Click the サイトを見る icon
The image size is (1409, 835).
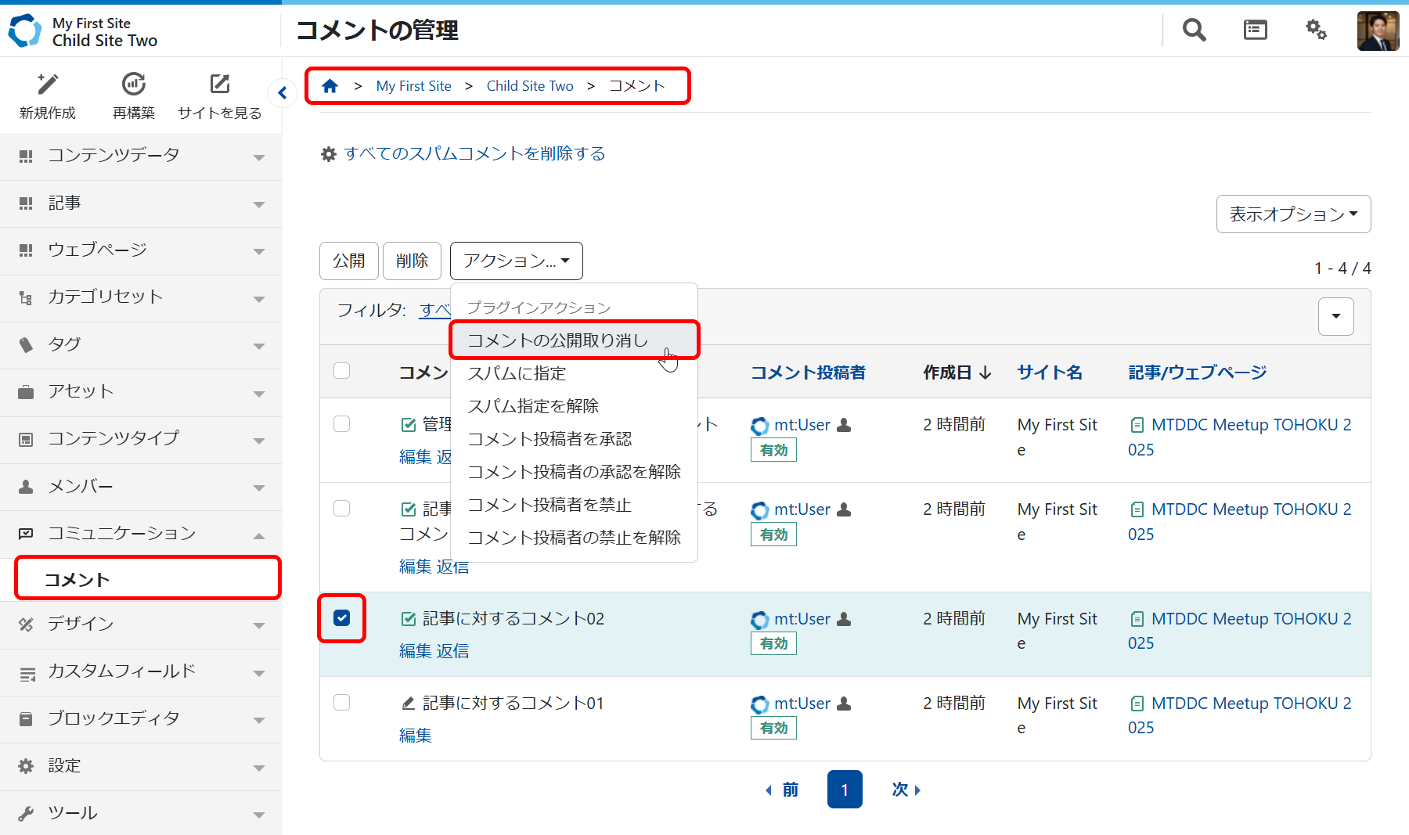[220, 85]
